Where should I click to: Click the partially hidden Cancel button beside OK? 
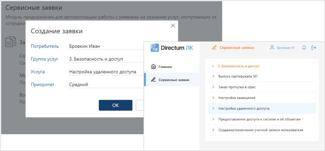(x=140, y=105)
